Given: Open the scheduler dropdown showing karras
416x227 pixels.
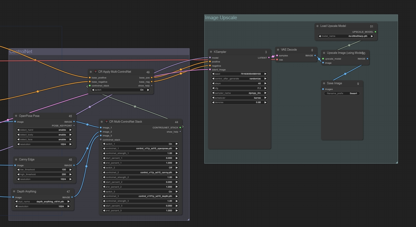Looking at the screenshot, I should 239,98.
